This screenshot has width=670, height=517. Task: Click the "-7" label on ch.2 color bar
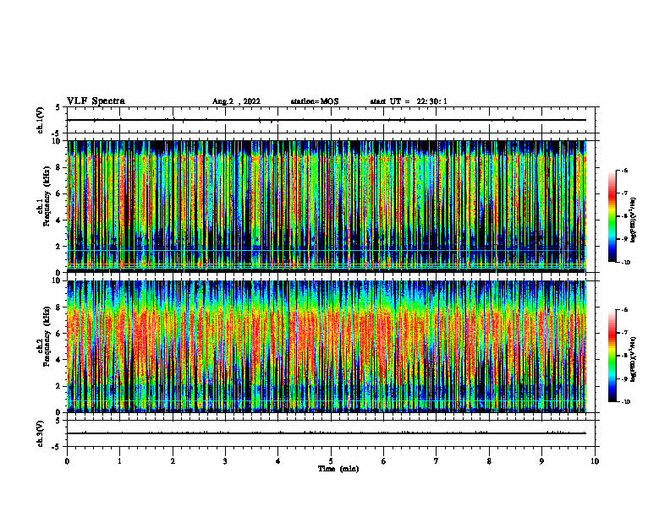[624, 333]
